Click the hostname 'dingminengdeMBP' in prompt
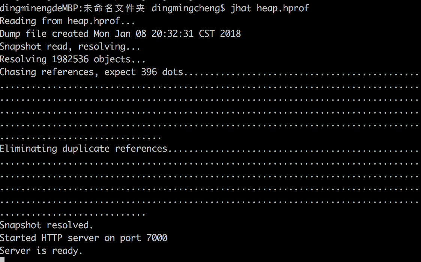Viewport: 421px width, 262px height. tap(39, 8)
